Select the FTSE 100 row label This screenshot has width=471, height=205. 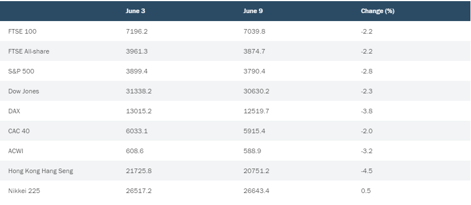tap(22, 31)
